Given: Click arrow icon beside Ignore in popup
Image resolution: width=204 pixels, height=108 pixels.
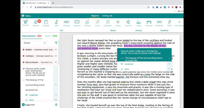Looking at the screenshot, I should (169, 69).
